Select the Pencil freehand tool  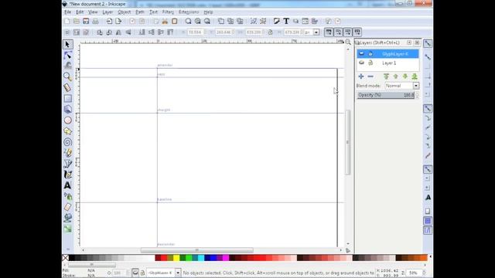[67, 153]
